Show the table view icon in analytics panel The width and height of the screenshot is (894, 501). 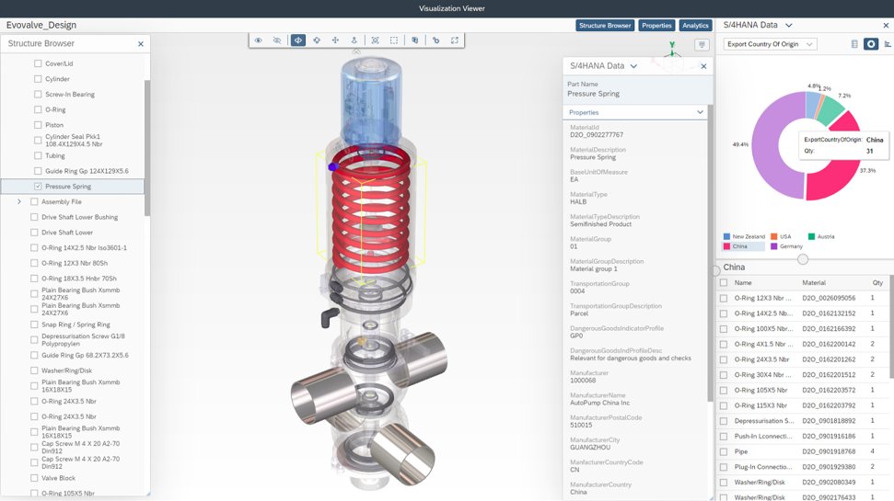854,44
